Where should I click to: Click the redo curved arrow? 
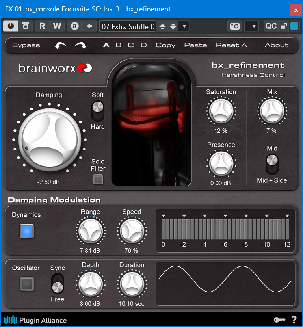81,45
